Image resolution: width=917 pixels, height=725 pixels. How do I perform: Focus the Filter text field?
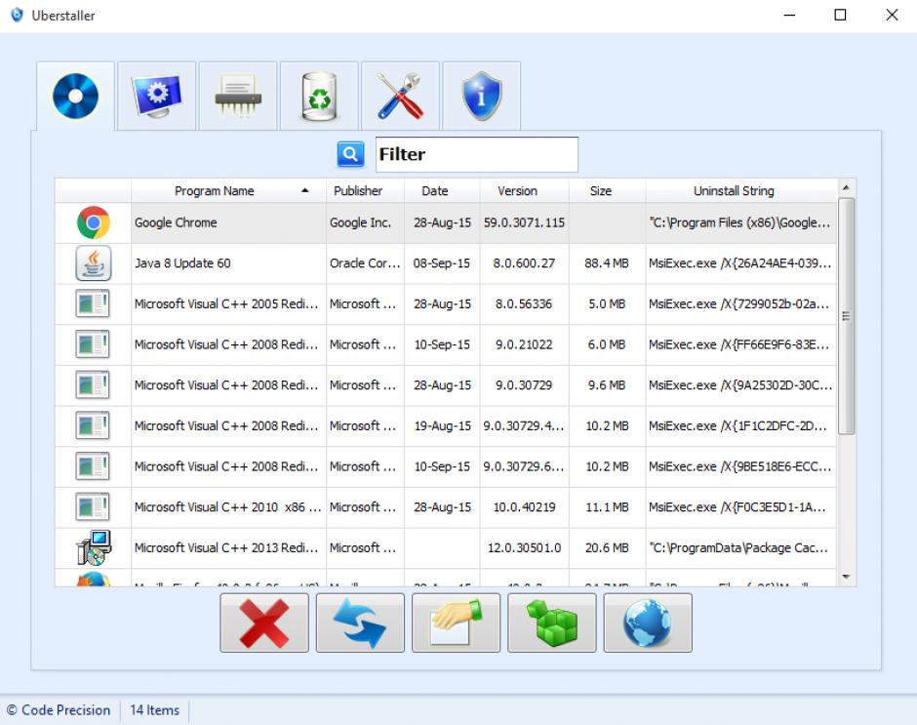click(477, 154)
